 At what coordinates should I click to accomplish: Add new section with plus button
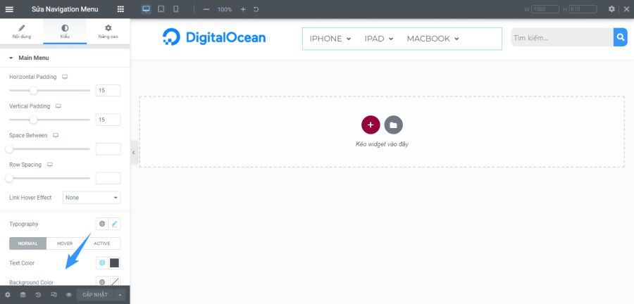(x=371, y=125)
